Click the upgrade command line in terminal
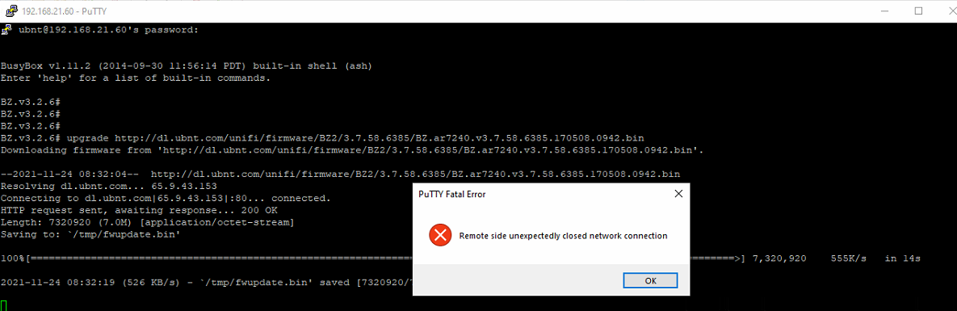Viewport: 957px width, 311px height. pos(322,138)
